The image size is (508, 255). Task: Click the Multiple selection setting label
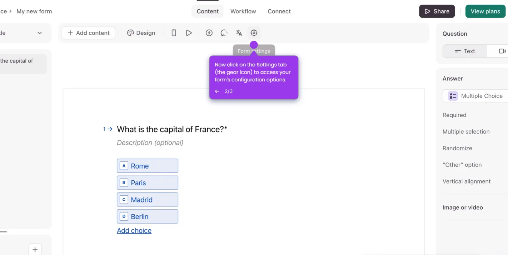466,132
